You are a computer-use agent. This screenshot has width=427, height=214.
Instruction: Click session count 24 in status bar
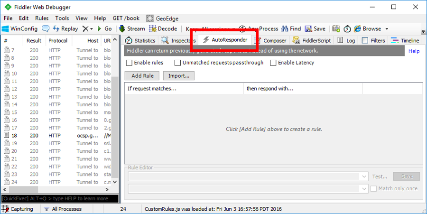(123, 209)
